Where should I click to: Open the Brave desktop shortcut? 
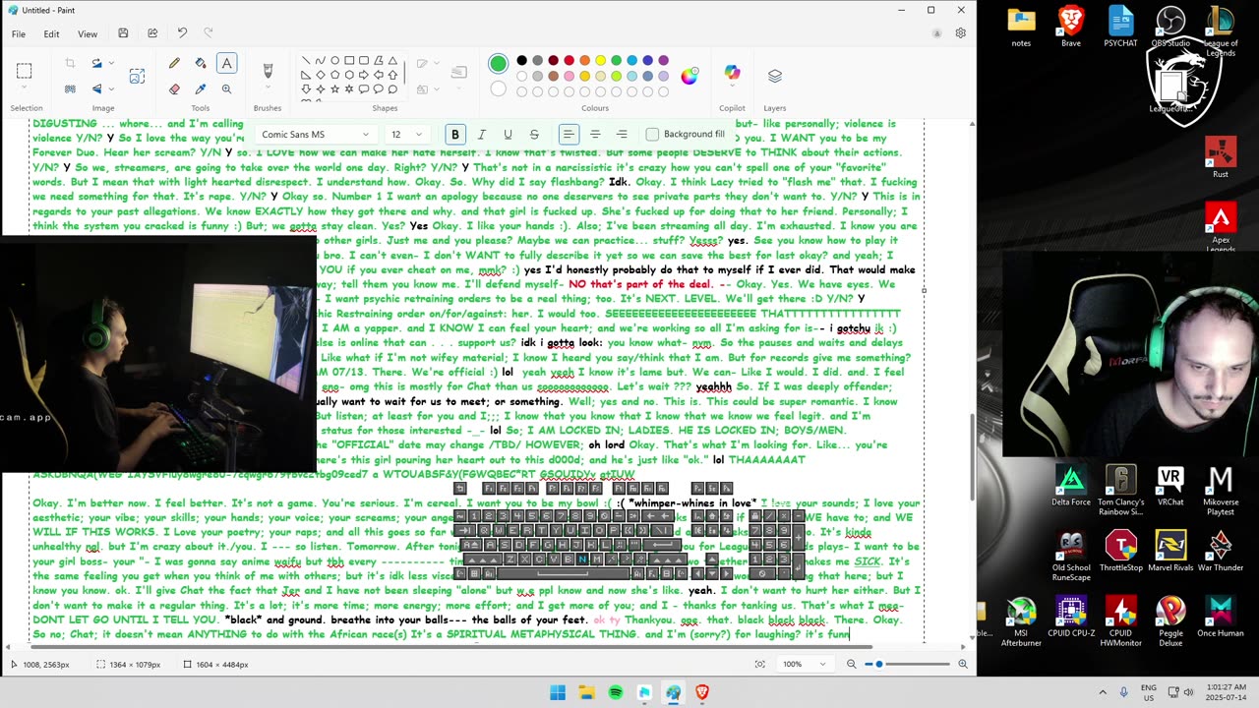tap(1070, 27)
